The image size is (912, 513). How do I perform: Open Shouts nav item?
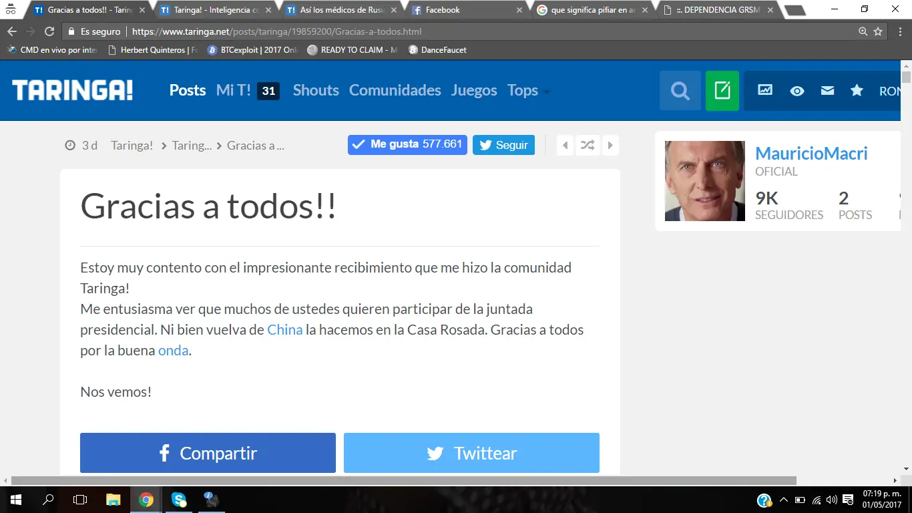(316, 90)
